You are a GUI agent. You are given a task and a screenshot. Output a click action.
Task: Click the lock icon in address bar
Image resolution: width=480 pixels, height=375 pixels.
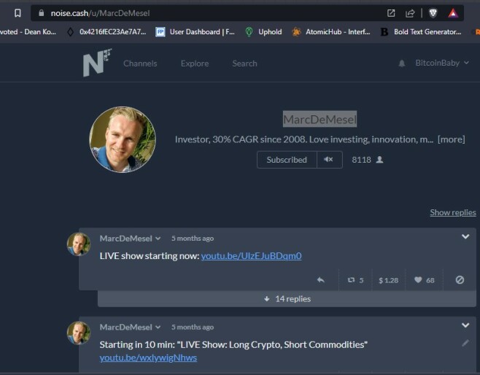[x=42, y=13]
